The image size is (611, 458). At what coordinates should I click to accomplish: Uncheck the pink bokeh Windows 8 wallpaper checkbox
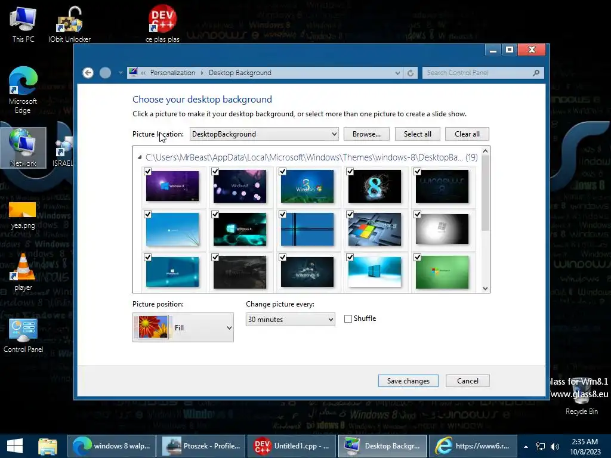(x=215, y=171)
